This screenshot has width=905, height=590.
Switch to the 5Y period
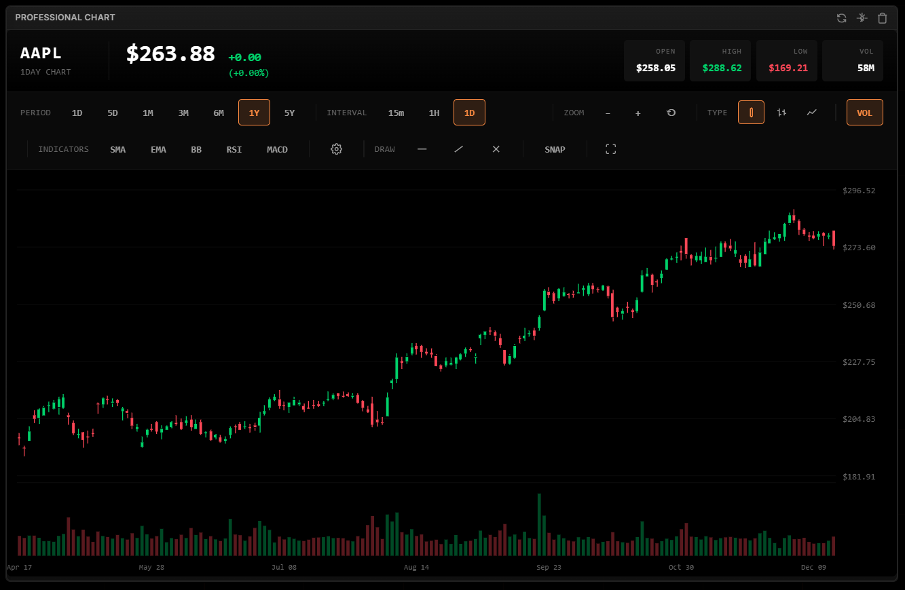pyautogui.click(x=289, y=113)
